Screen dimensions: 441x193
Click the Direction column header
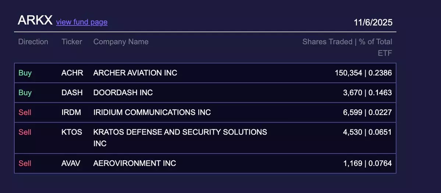[33, 42]
